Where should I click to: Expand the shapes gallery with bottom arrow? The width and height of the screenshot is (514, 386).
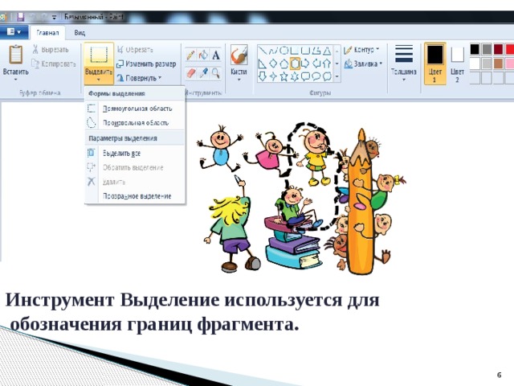tap(337, 77)
